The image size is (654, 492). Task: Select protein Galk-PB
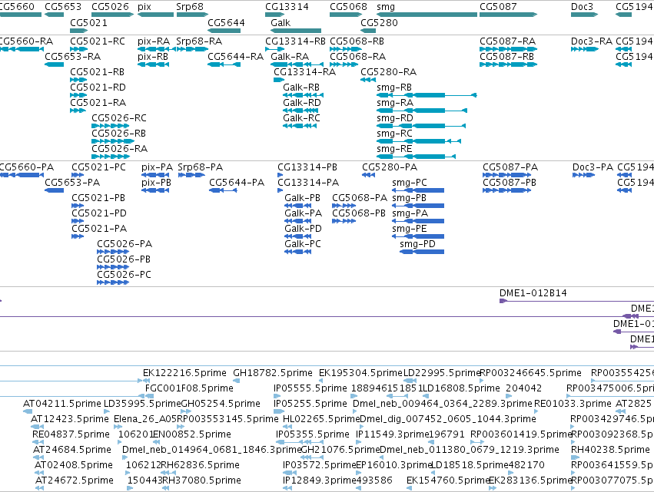[x=298, y=206]
